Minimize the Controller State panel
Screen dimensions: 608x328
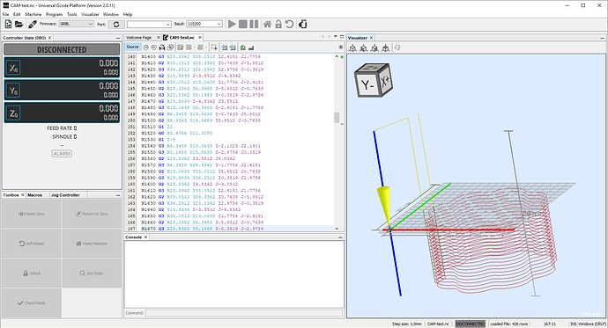tap(118, 38)
